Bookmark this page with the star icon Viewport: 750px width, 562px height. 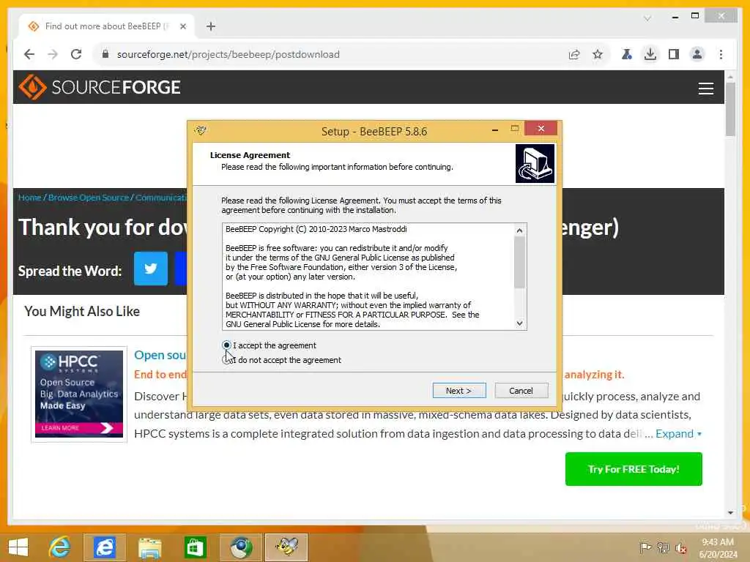click(598, 54)
